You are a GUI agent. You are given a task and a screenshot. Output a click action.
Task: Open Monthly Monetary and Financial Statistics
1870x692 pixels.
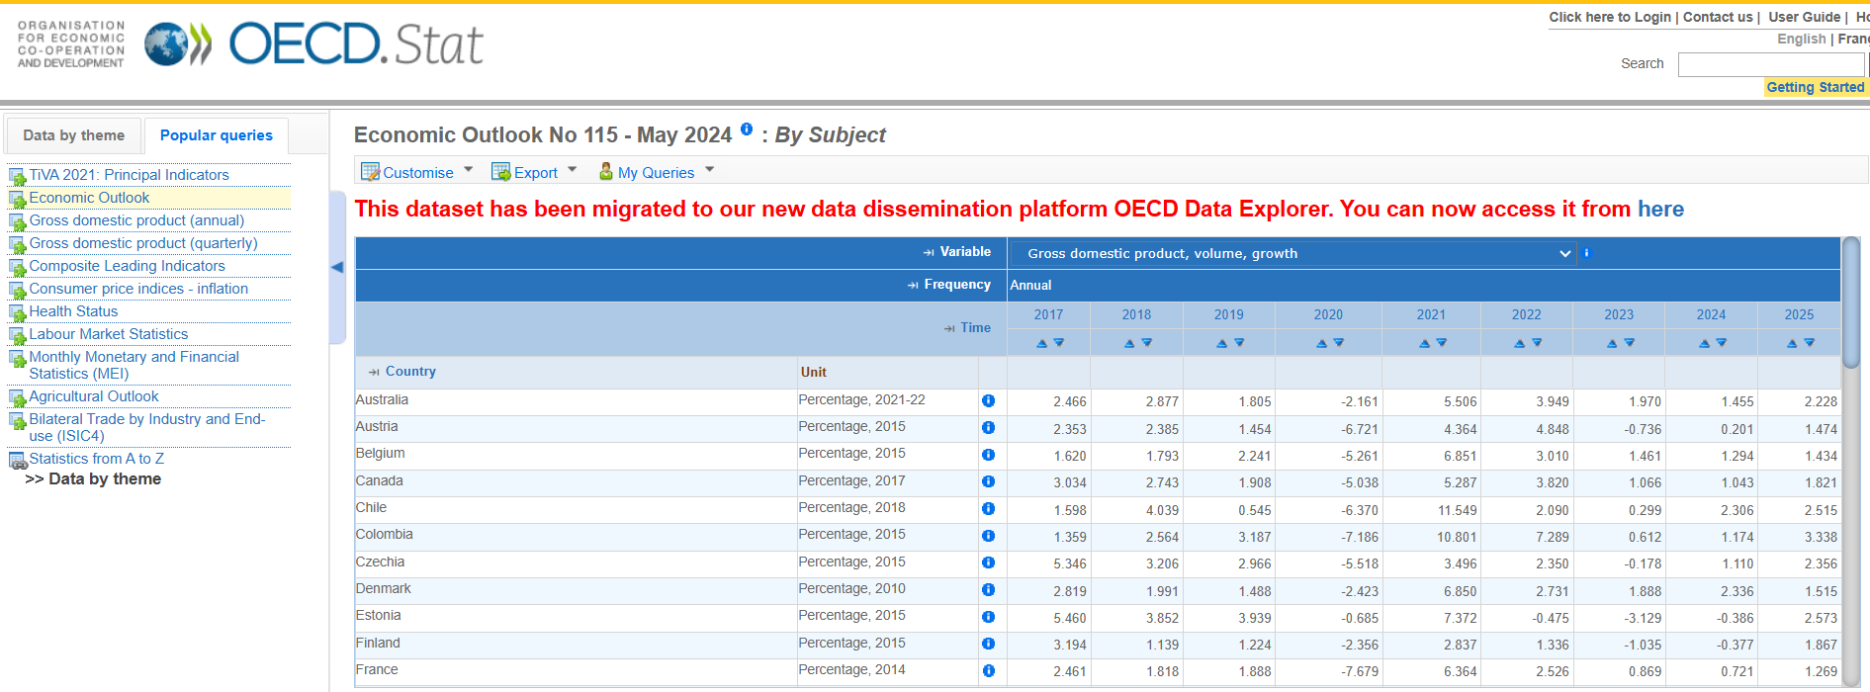click(x=134, y=365)
